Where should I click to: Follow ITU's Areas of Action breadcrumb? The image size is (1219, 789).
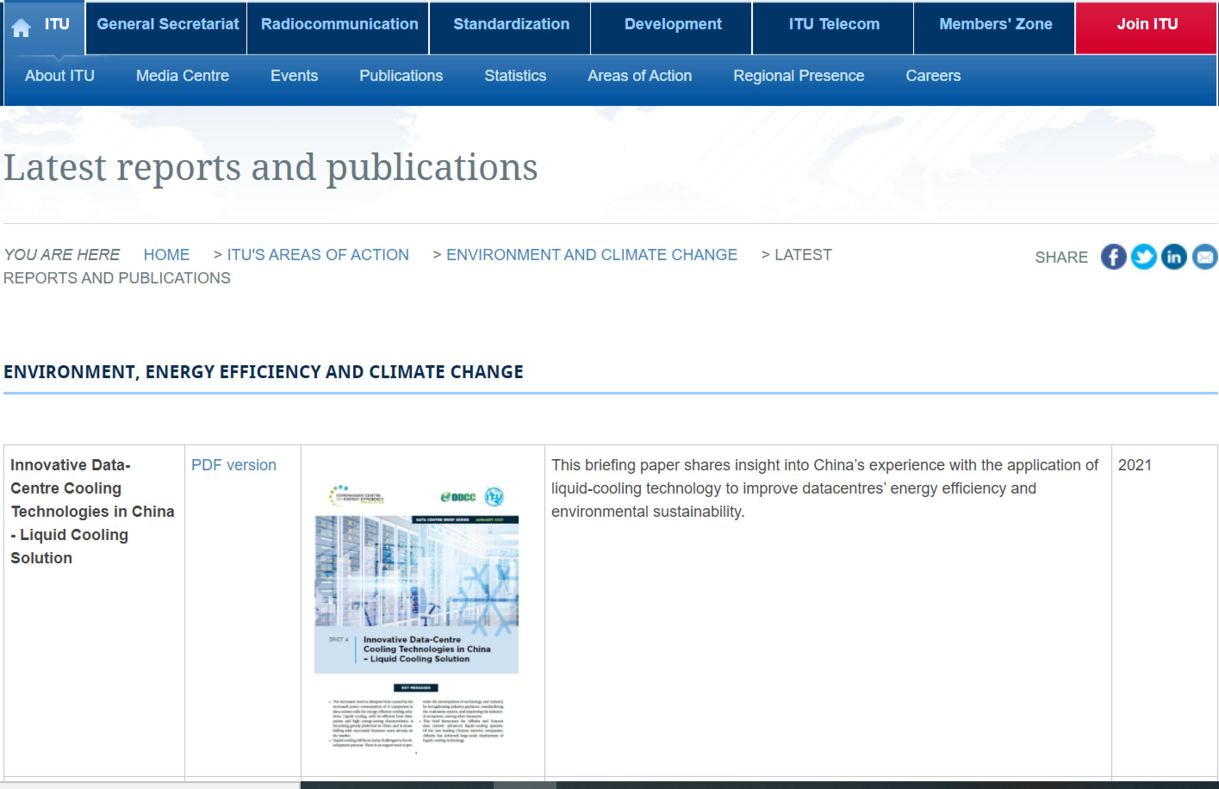point(317,255)
